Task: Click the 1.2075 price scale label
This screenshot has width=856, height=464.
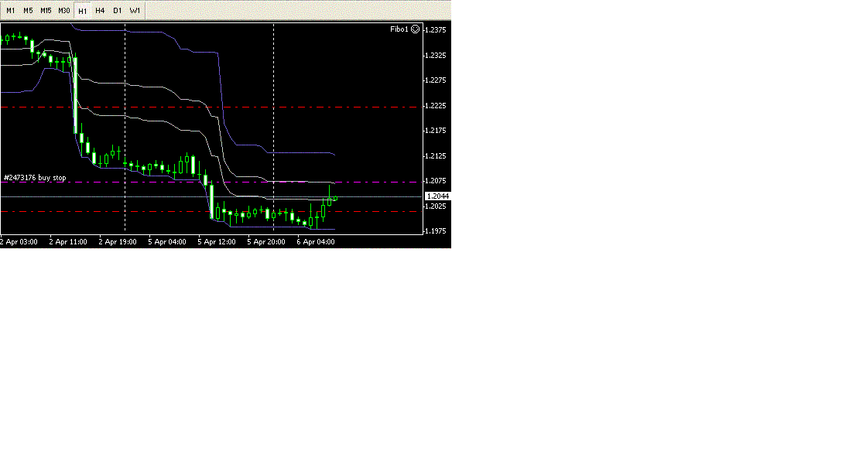Action: [436, 180]
